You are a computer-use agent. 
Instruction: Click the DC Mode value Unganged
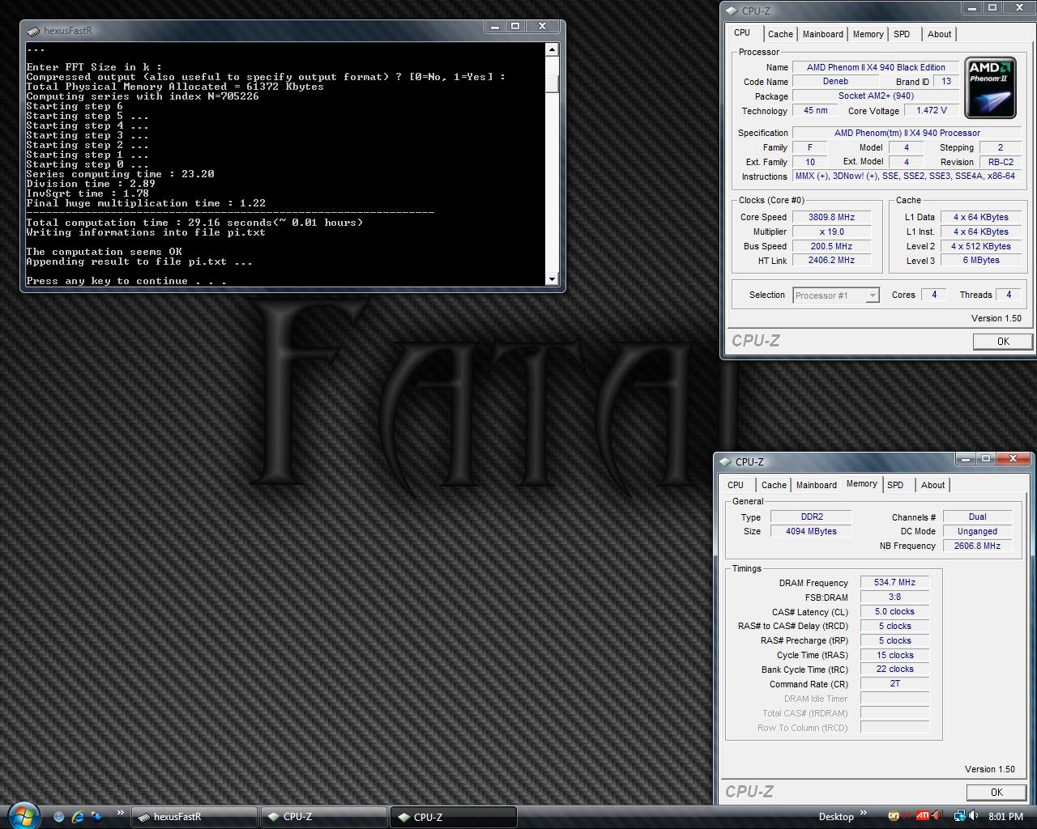tap(977, 532)
